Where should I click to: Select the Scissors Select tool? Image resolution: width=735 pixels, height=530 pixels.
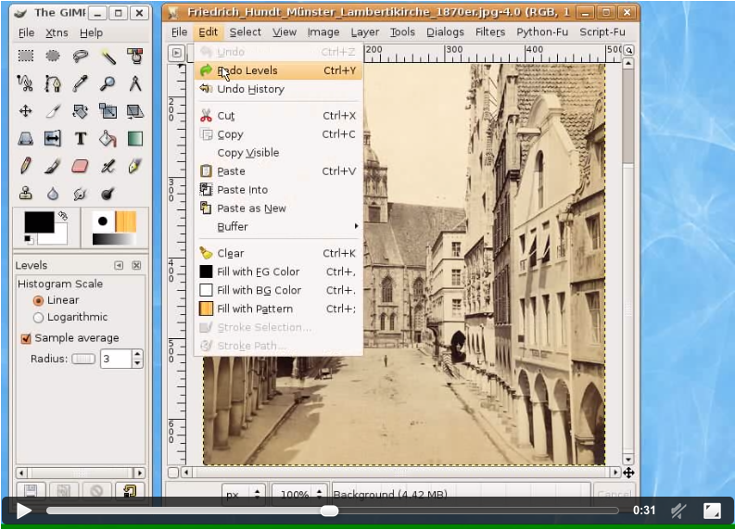pyautogui.click(x=26, y=83)
